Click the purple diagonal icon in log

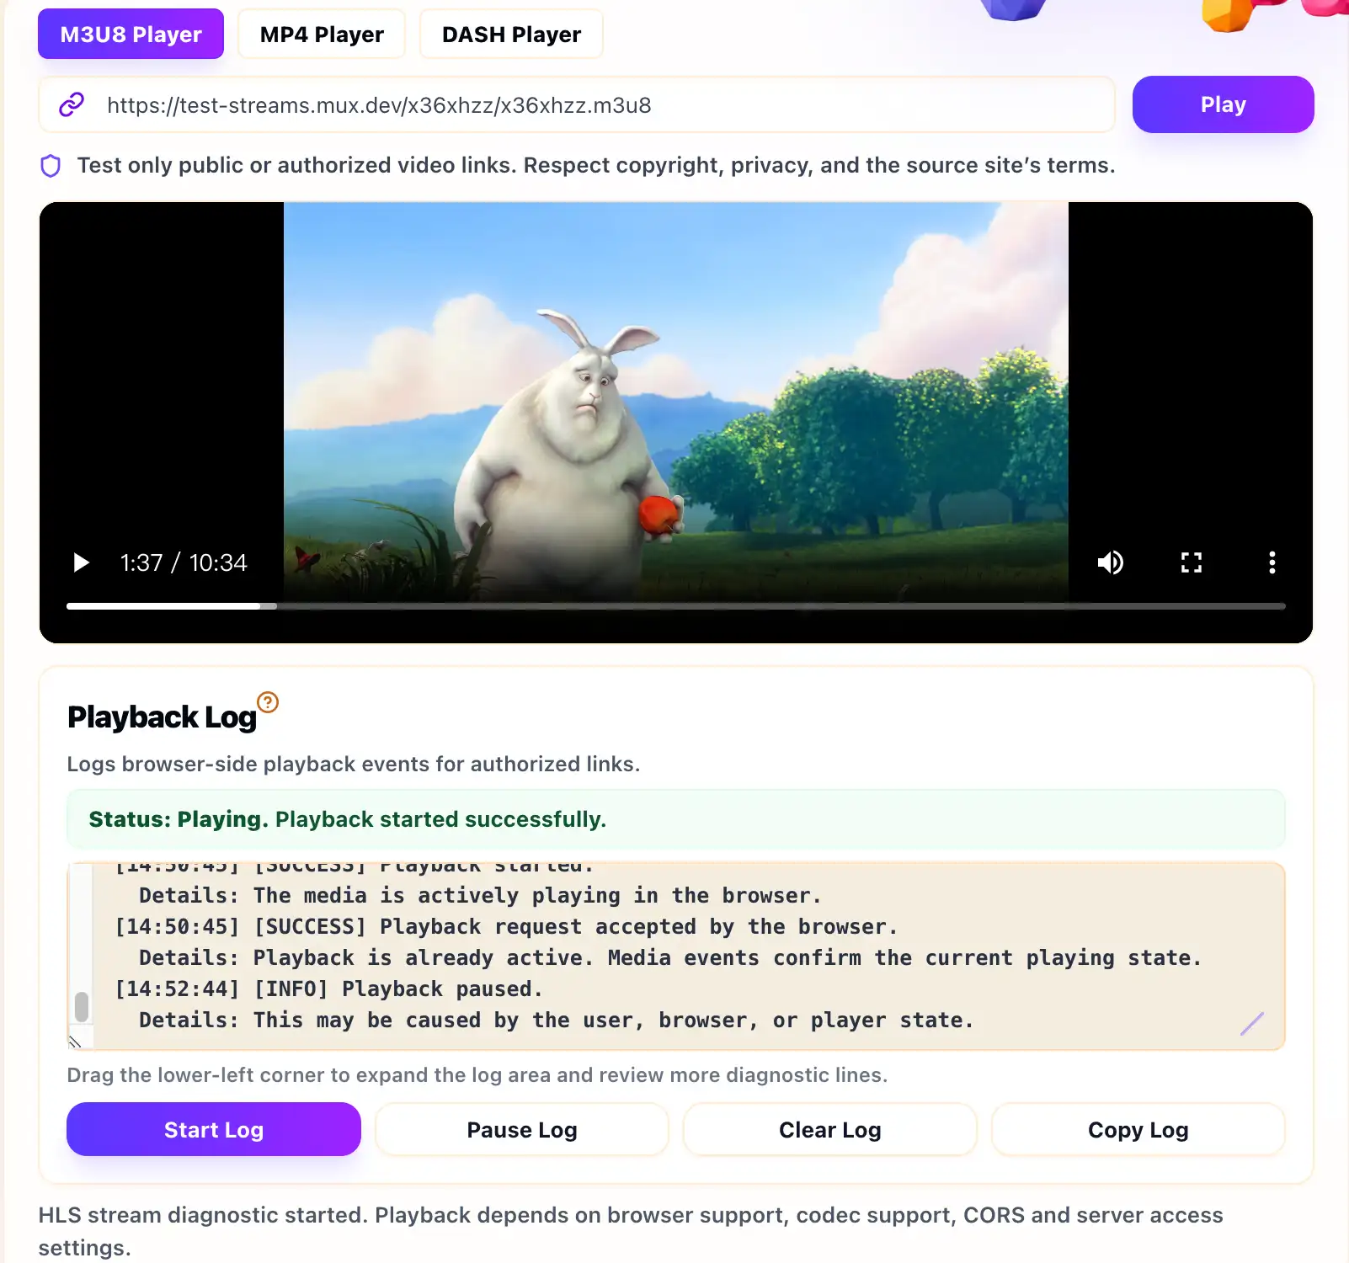[x=1252, y=1024]
